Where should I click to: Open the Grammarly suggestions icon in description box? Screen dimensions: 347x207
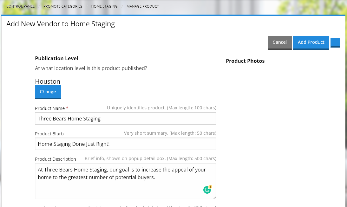coord(207,190)
